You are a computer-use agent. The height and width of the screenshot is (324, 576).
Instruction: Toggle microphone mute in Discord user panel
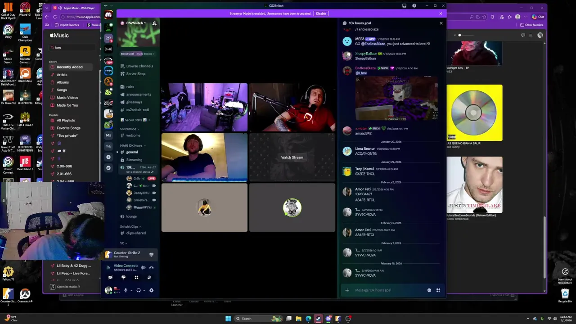coord(126,290)
